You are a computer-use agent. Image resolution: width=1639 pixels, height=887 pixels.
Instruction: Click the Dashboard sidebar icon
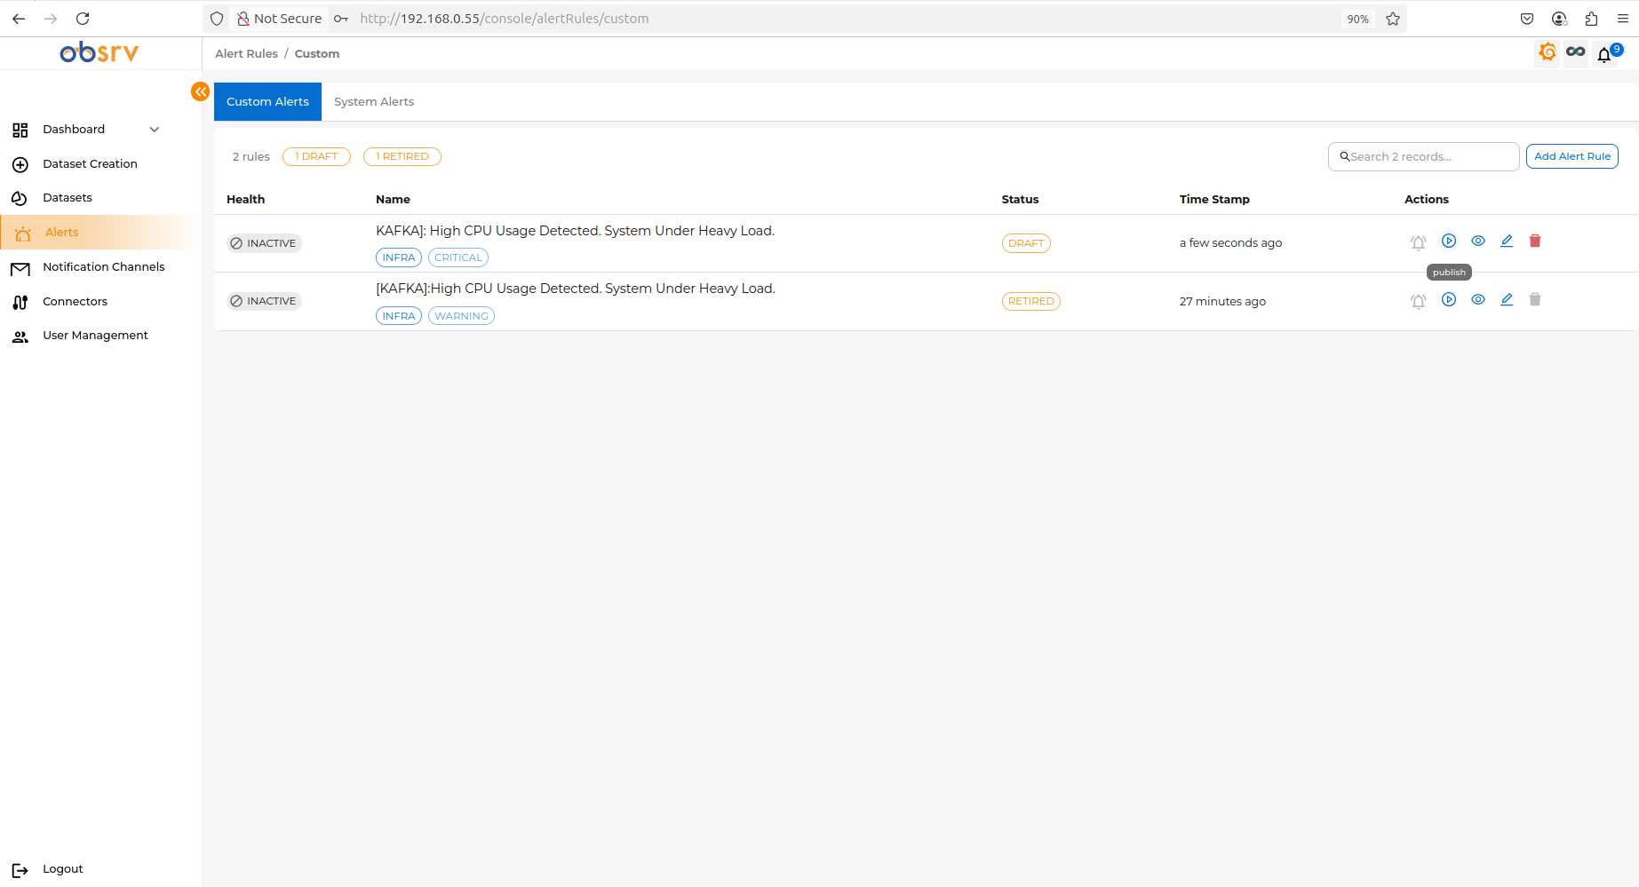(x=20, y=130)
